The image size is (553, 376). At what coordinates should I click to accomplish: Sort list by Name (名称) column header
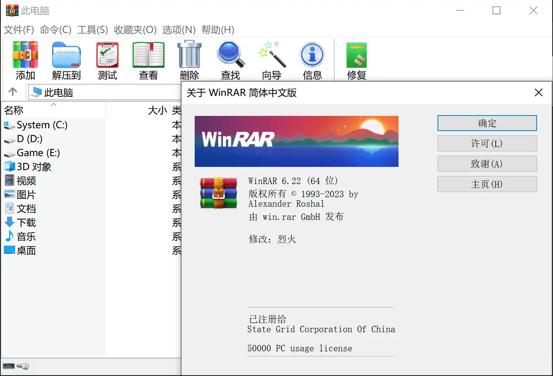click(x=14, y=110)
